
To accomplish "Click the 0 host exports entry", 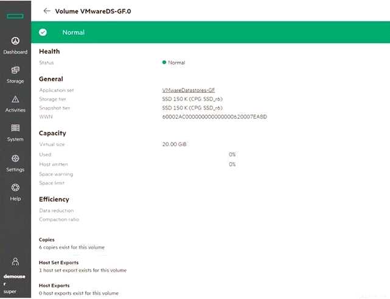I will 78,293.
